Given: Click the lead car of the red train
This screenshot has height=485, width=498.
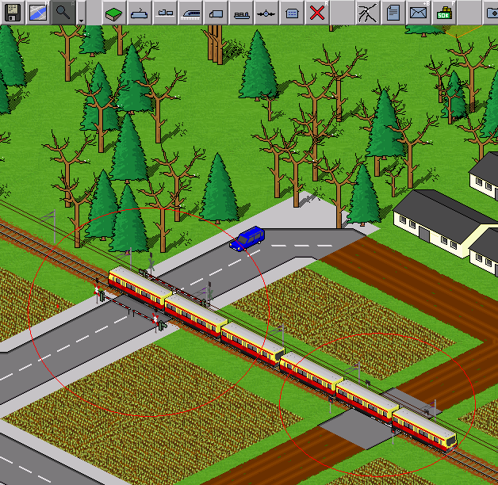Looking at the screenshot, I should (425, 429).
